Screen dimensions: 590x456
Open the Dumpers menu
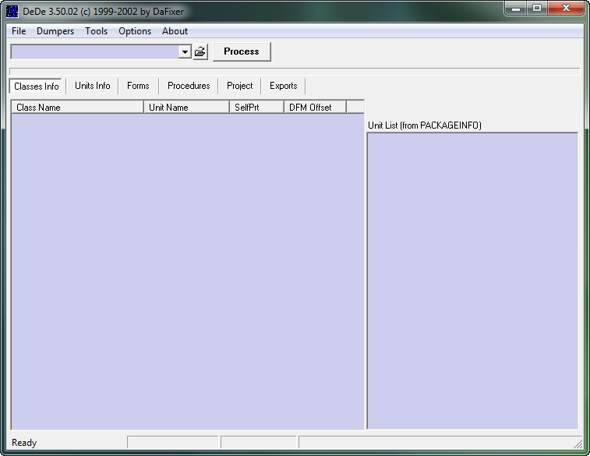(55, 31)
